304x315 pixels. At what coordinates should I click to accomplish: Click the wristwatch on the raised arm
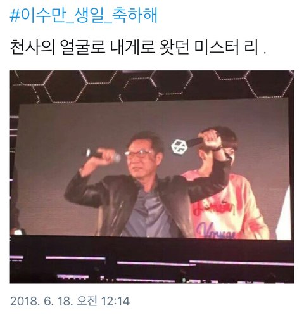pyautogui.click(x=218, y=148)
